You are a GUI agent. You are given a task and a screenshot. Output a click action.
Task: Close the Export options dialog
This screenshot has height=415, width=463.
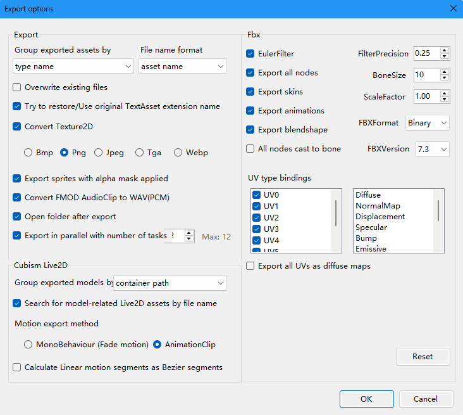point(452,9)
